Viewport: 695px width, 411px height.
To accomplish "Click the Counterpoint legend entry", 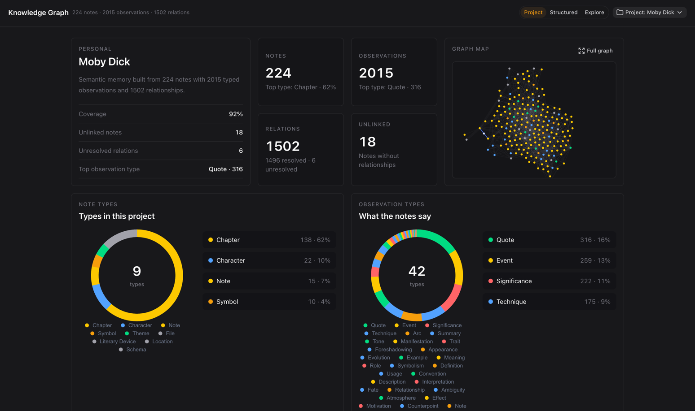I will [419, 406].
